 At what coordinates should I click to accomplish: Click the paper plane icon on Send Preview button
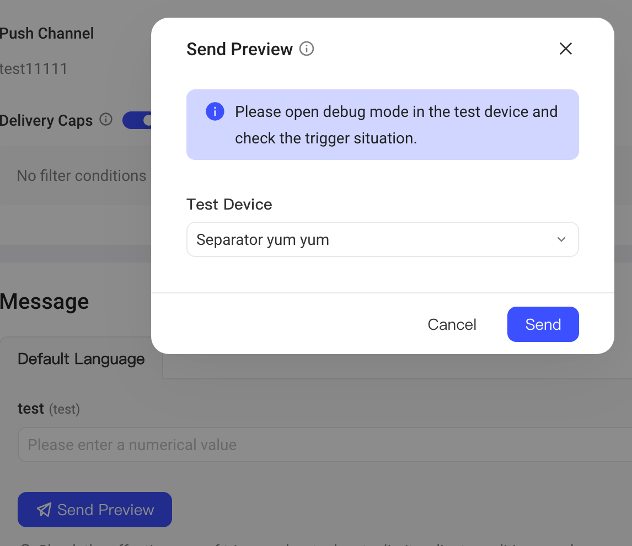44,510
